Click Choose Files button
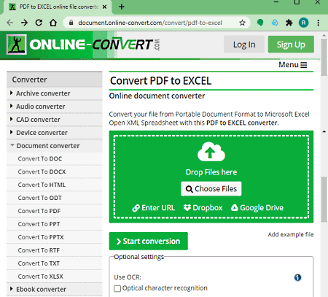 tap(211, 189)
